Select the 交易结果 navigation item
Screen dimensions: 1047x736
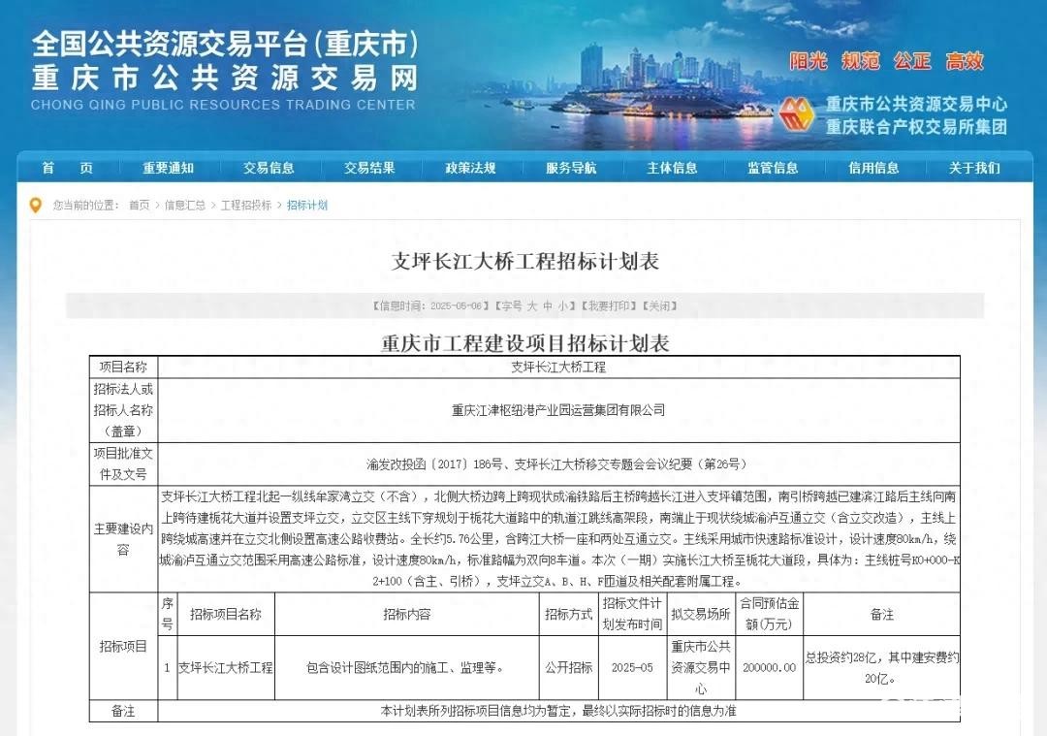[370, 168]
